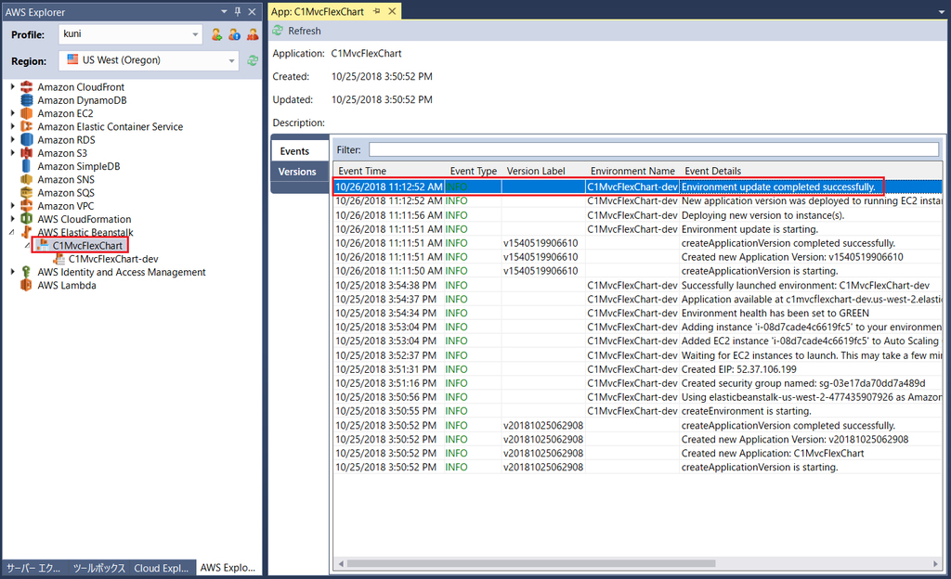The image size is (951, 579).
Task: Open the Cloud Expl... bottom tab
Action: pyautogui.click(x=162, y=568)
